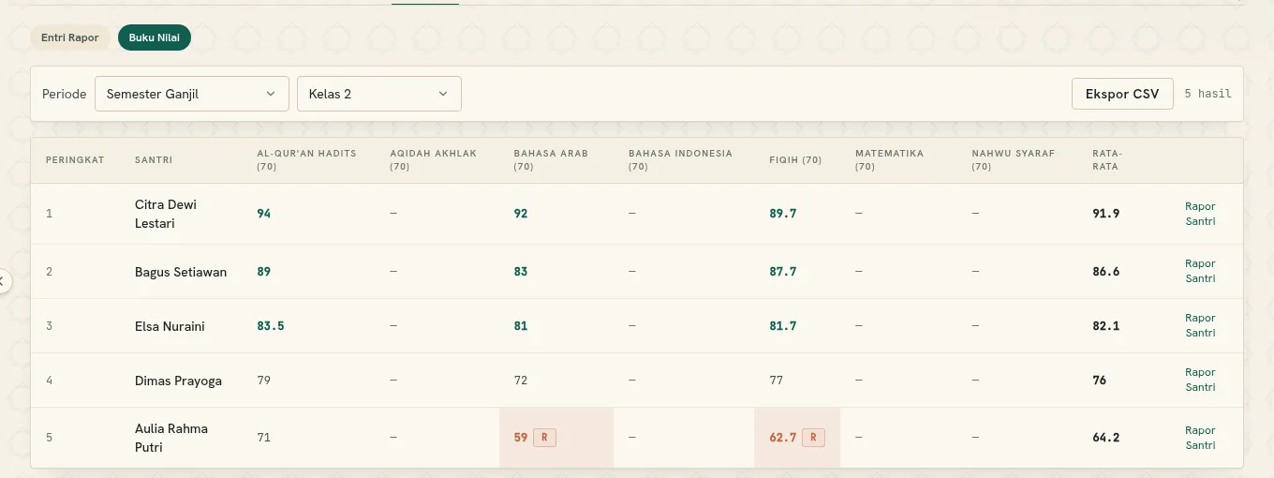
Task: Click the Rata-Rata column header
Action: click(1107, 160)
